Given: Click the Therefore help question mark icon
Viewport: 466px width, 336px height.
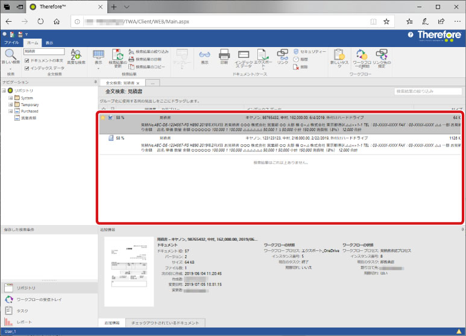Looking at the screenshot, I should (411, 36).
